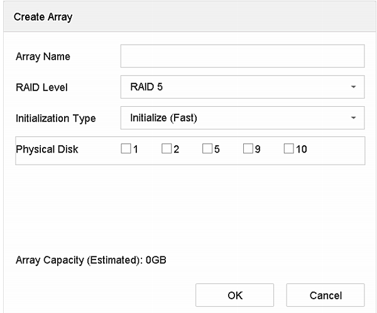
Task: Tick the disk 5 checkbox
Action: click(207, 150)
